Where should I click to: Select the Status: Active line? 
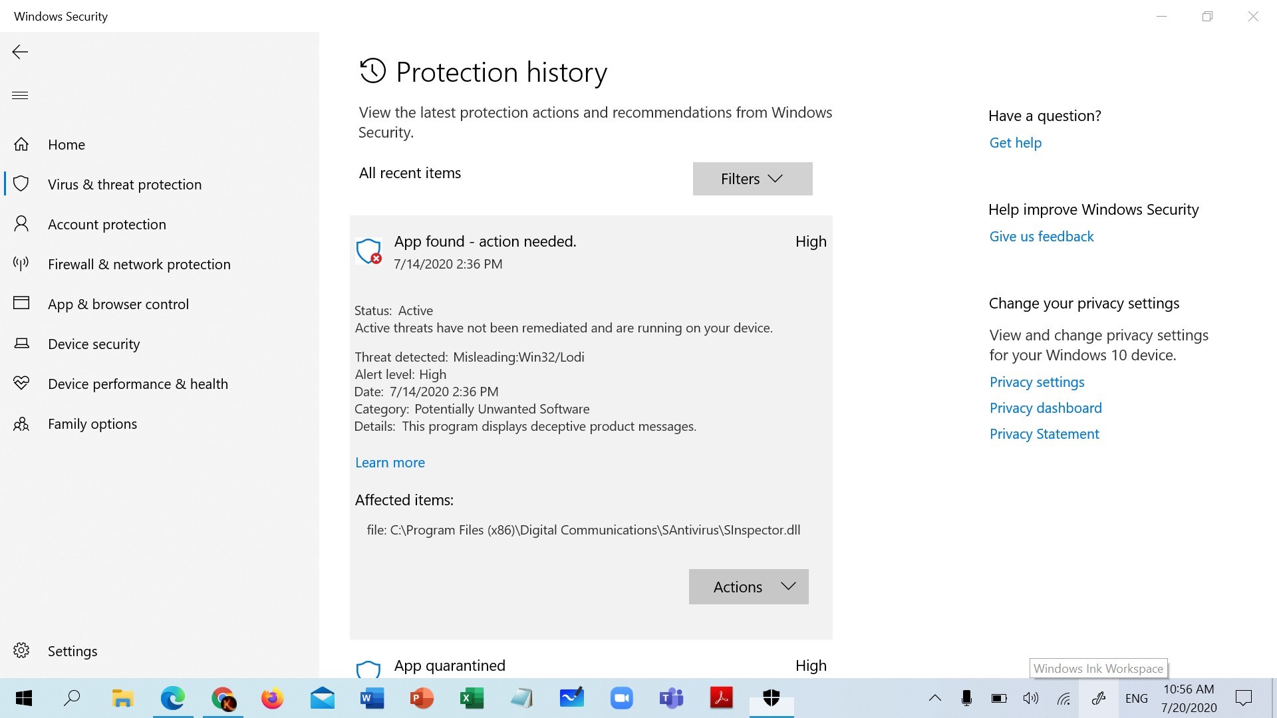point(393,310)
